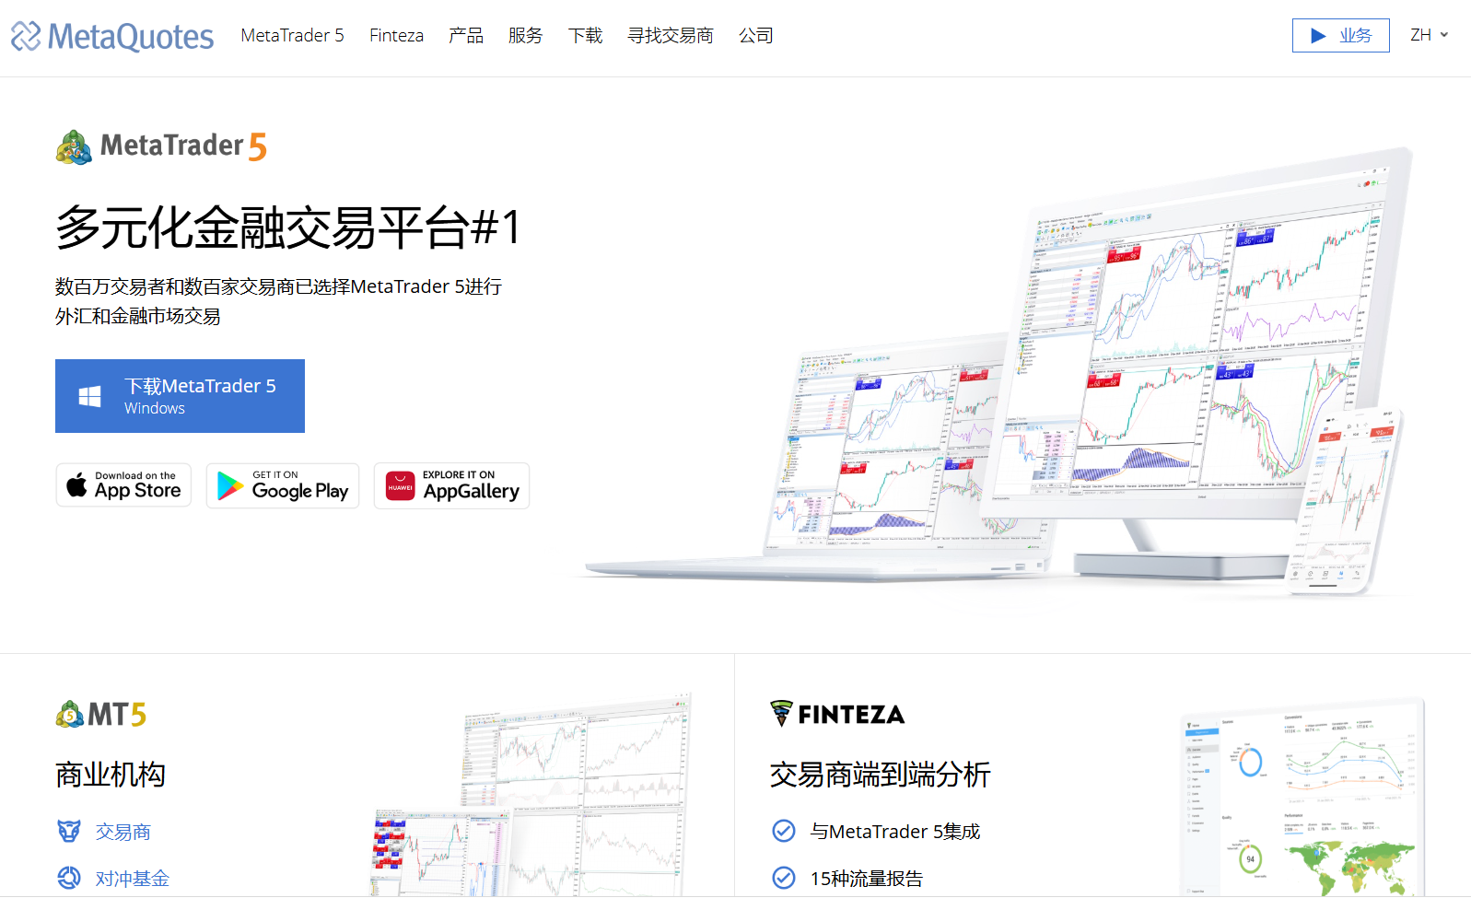The width and height of the screenshot is (1471, 898).
Task: Open the Google Play badge
Action: (283, 485)
